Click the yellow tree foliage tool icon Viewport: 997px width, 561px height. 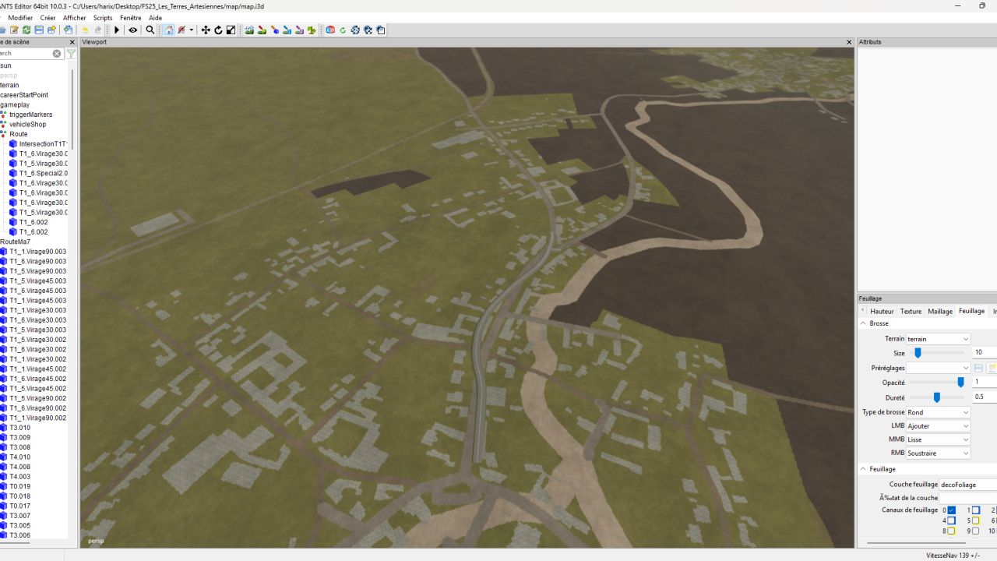pos(312,30)
